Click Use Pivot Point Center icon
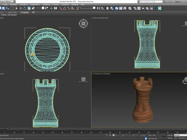The height and width of the screenshot is (140, 187). coord(46,8)
